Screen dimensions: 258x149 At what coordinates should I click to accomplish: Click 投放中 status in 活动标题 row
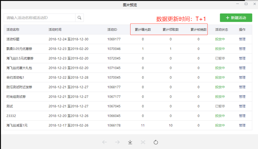click(220, 39)
